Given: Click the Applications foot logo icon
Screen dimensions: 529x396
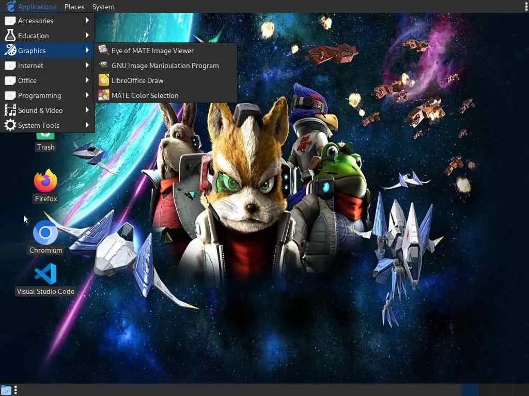Looking at the screenshot, I should (11, 6).
